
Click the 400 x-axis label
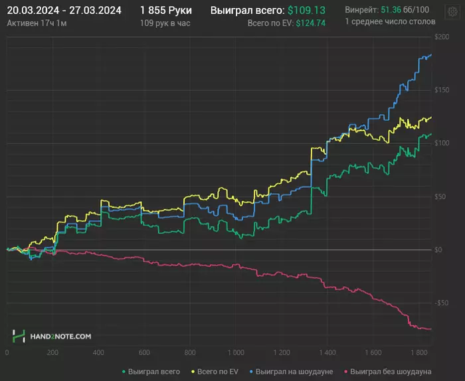click(x=98, y=352)
